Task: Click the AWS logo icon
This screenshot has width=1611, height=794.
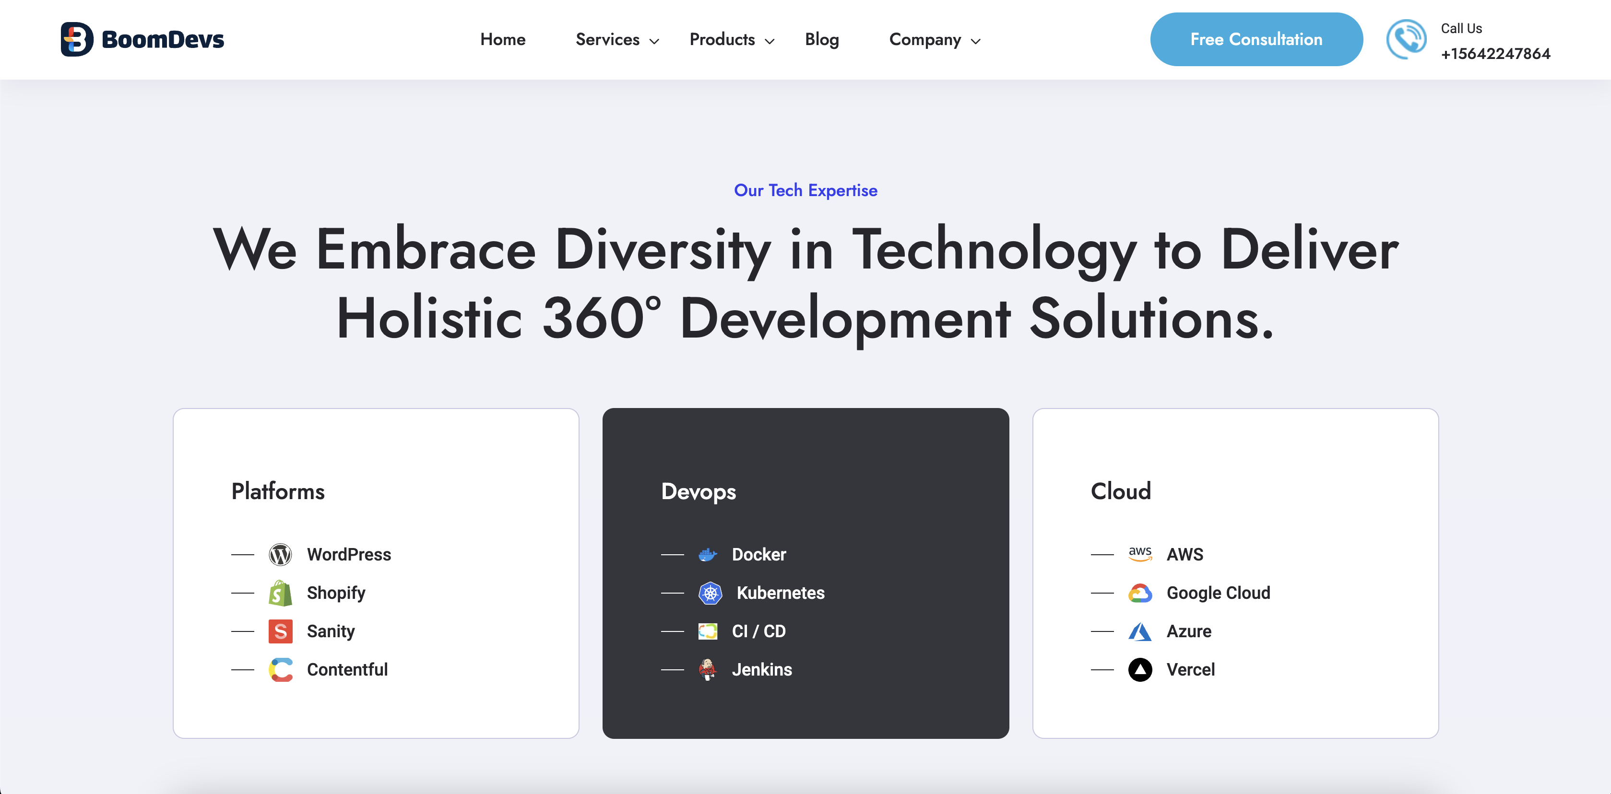Action: pyautogui.click(x=1140, y=555)
